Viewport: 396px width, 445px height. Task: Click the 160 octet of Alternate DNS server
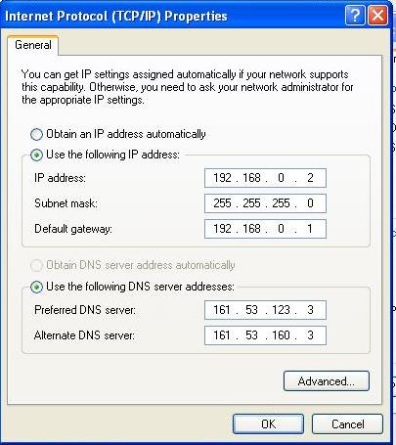tap(281, 335)
